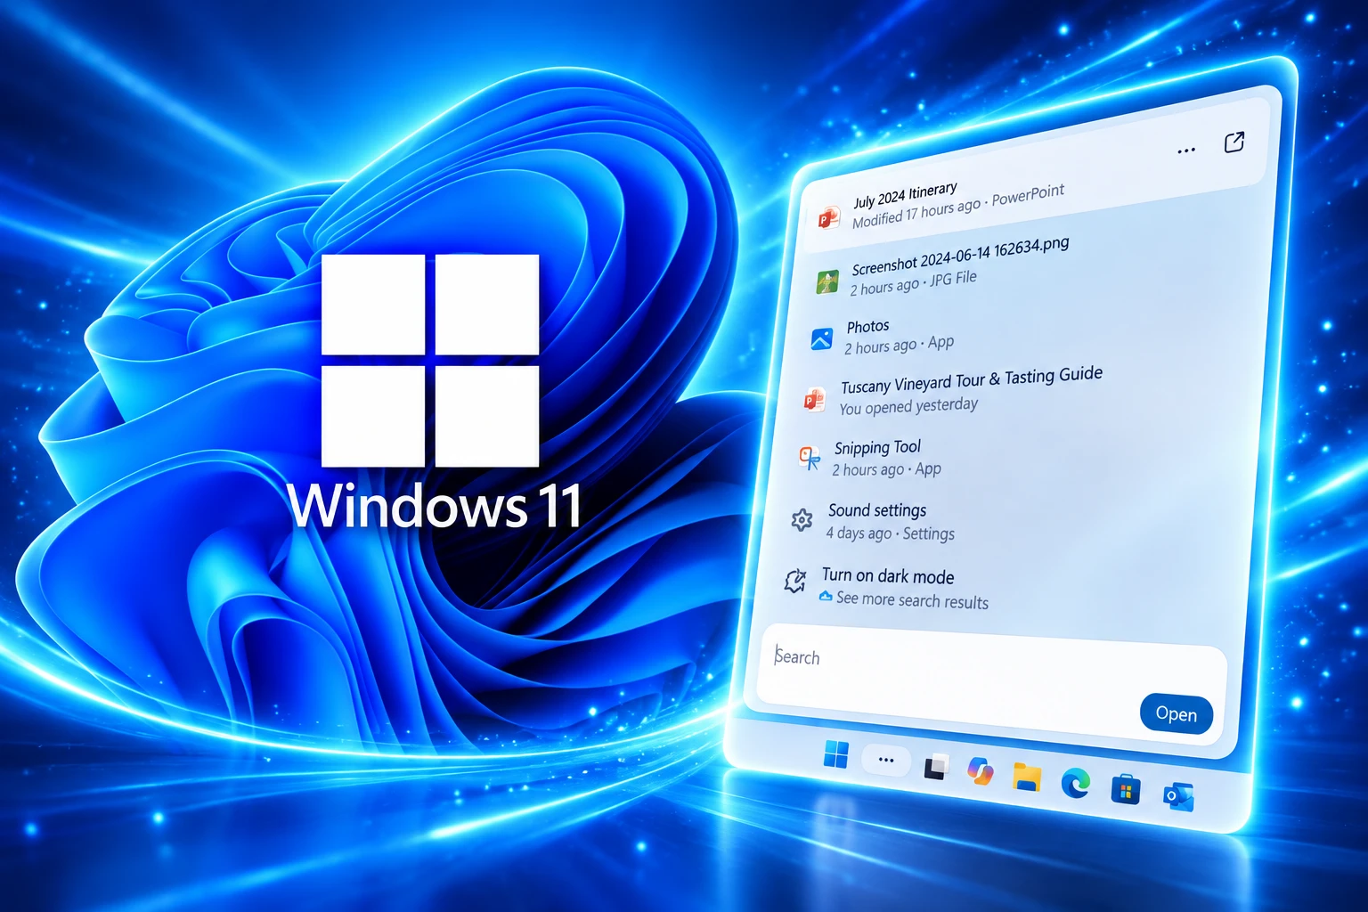The image size is (1368, 912).
Task: Click the Snipping Tool scissors icon
Action: (809, 458)
